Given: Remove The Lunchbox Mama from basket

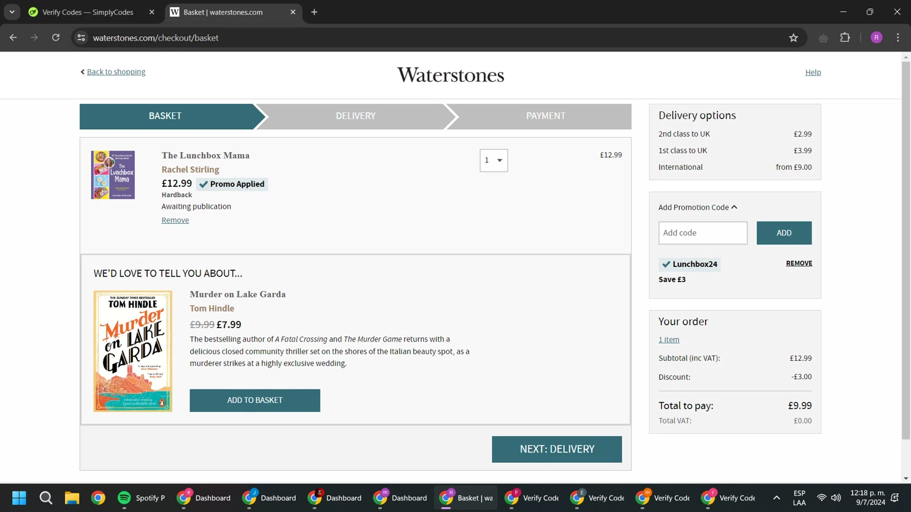Looking at the screenshot, I should (x=175, y=220).
